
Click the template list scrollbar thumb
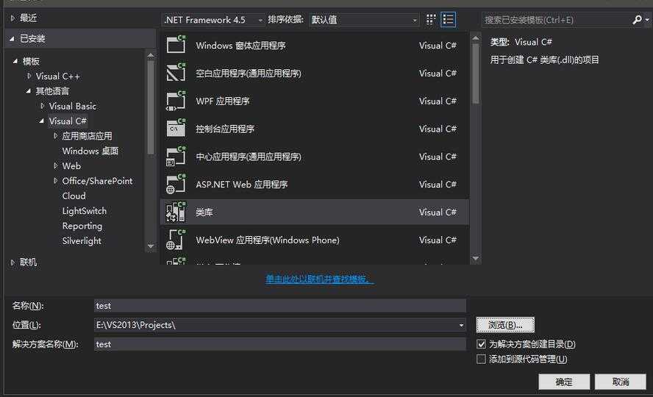click(475, 74)
